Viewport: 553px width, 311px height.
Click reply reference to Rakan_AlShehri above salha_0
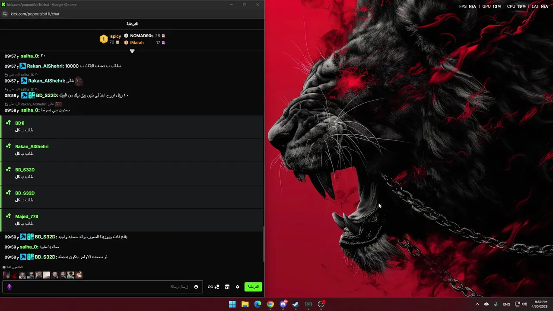pos(34,104)
